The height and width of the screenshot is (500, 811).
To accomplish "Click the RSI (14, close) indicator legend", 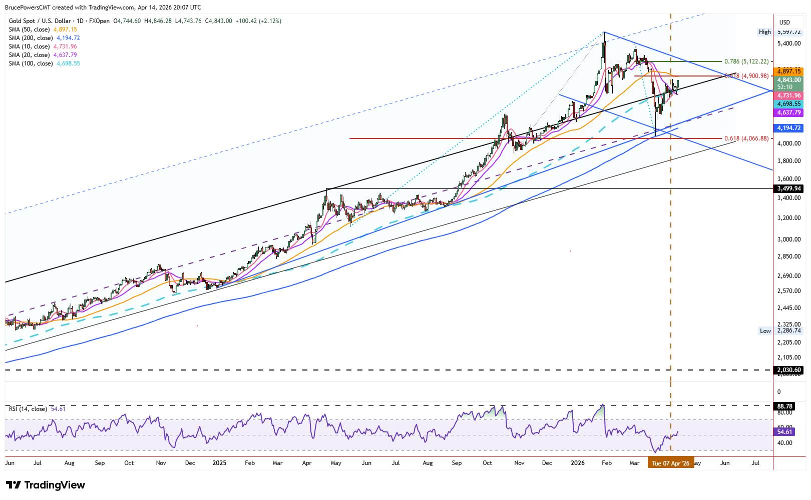I will (37, 409).
